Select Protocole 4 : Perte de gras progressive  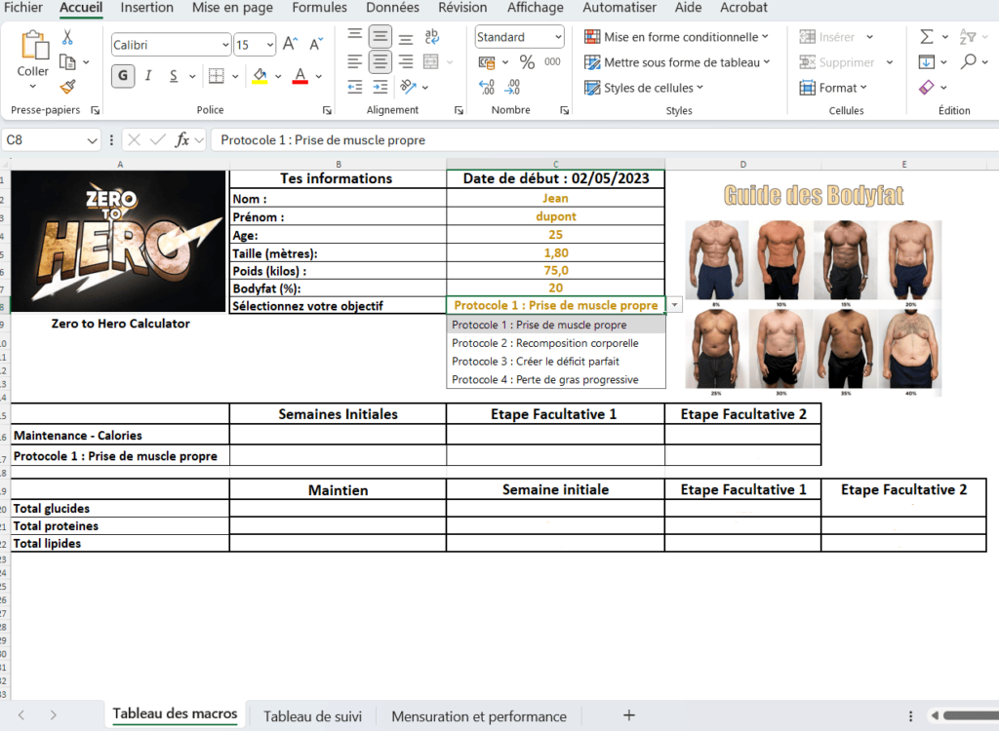[x=556, y=379]
